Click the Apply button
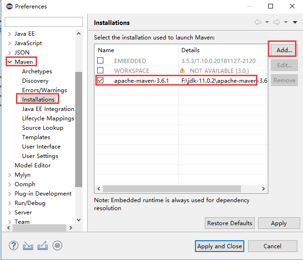 click(x=279, y=223)
